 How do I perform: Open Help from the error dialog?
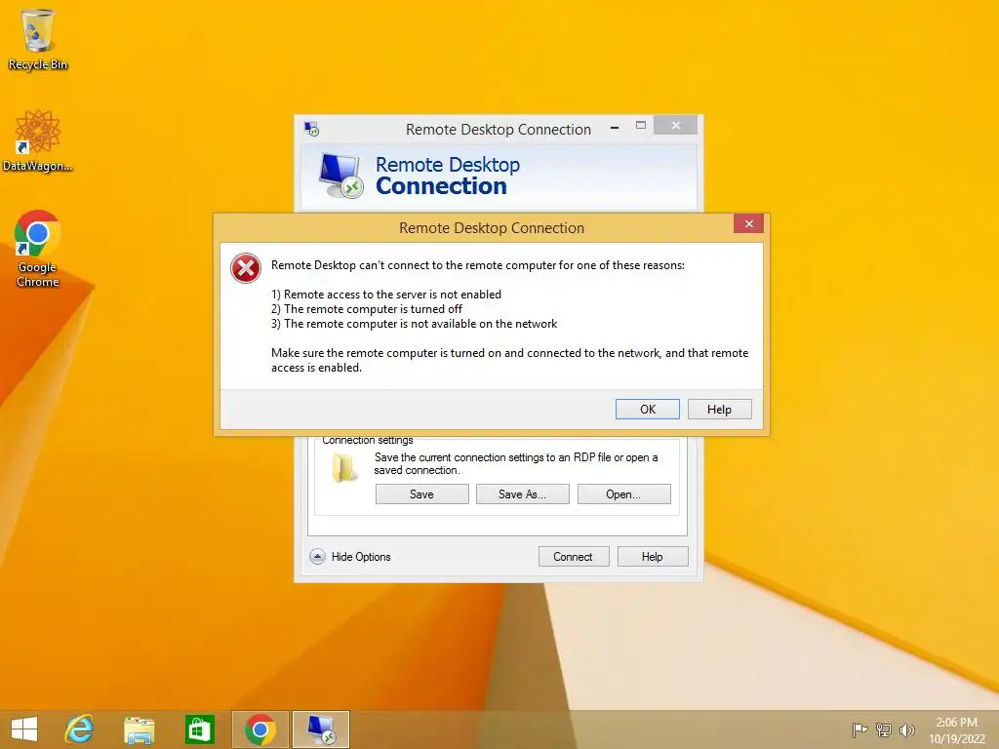(x=719, y=409)
